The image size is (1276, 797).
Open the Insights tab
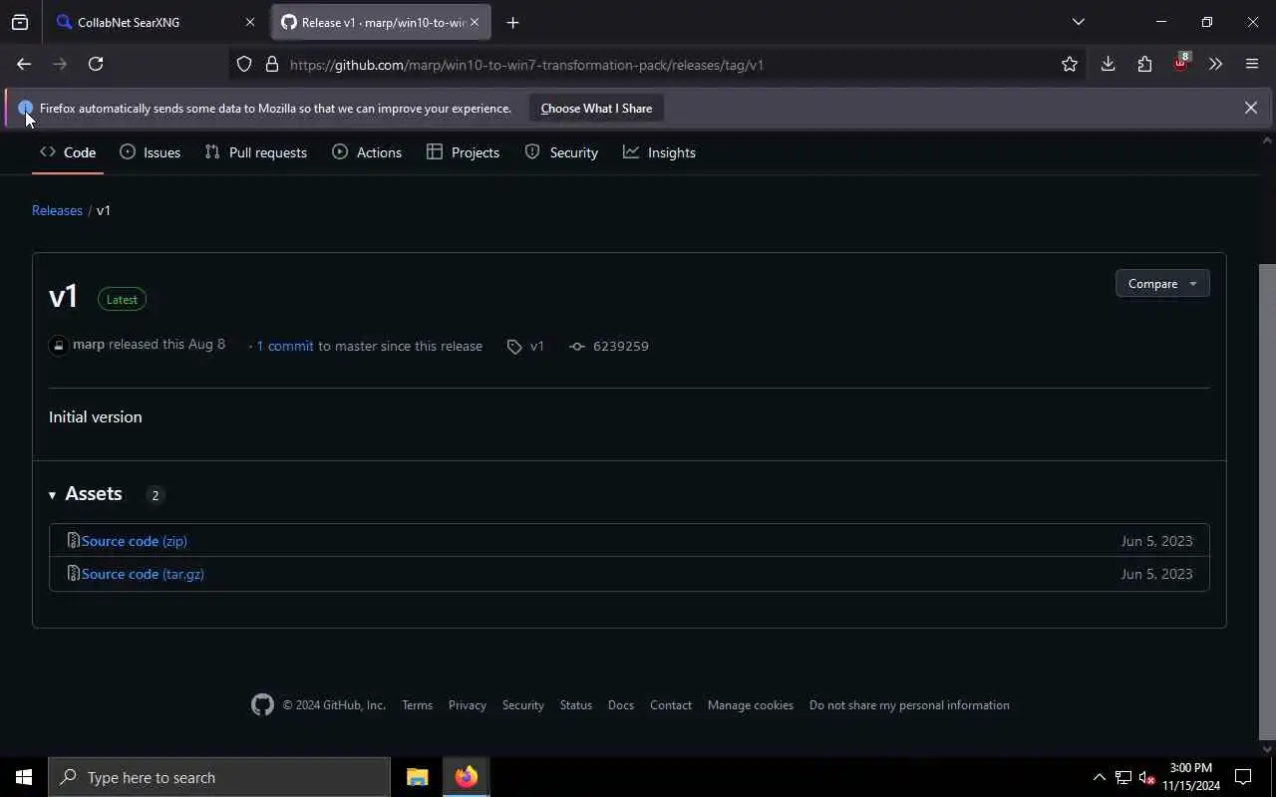tap(660, 152)
